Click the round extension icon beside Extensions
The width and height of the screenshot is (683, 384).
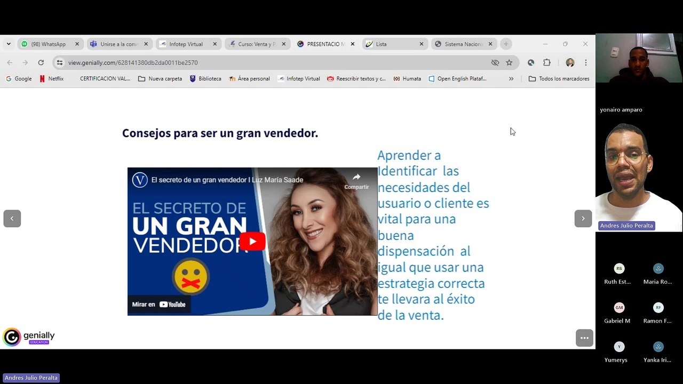[530, 62]
